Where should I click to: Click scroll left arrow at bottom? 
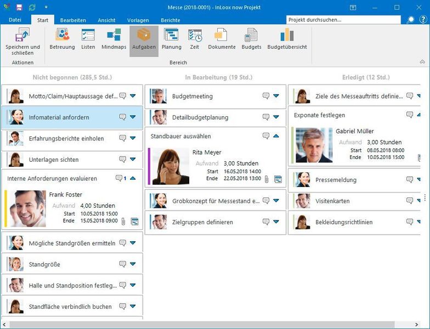click(4, 325)
